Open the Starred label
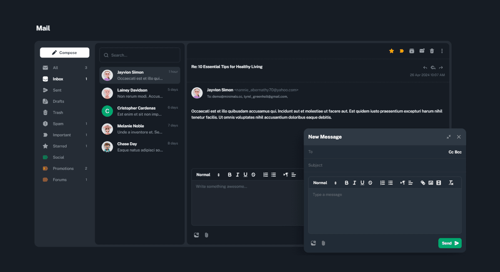 (65, 146)
